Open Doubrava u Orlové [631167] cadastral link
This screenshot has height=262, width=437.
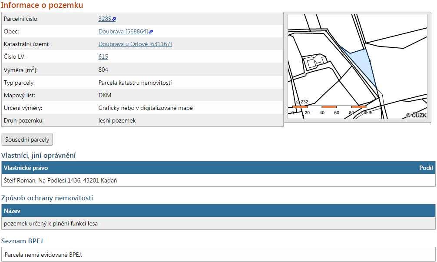coord(135,44)
